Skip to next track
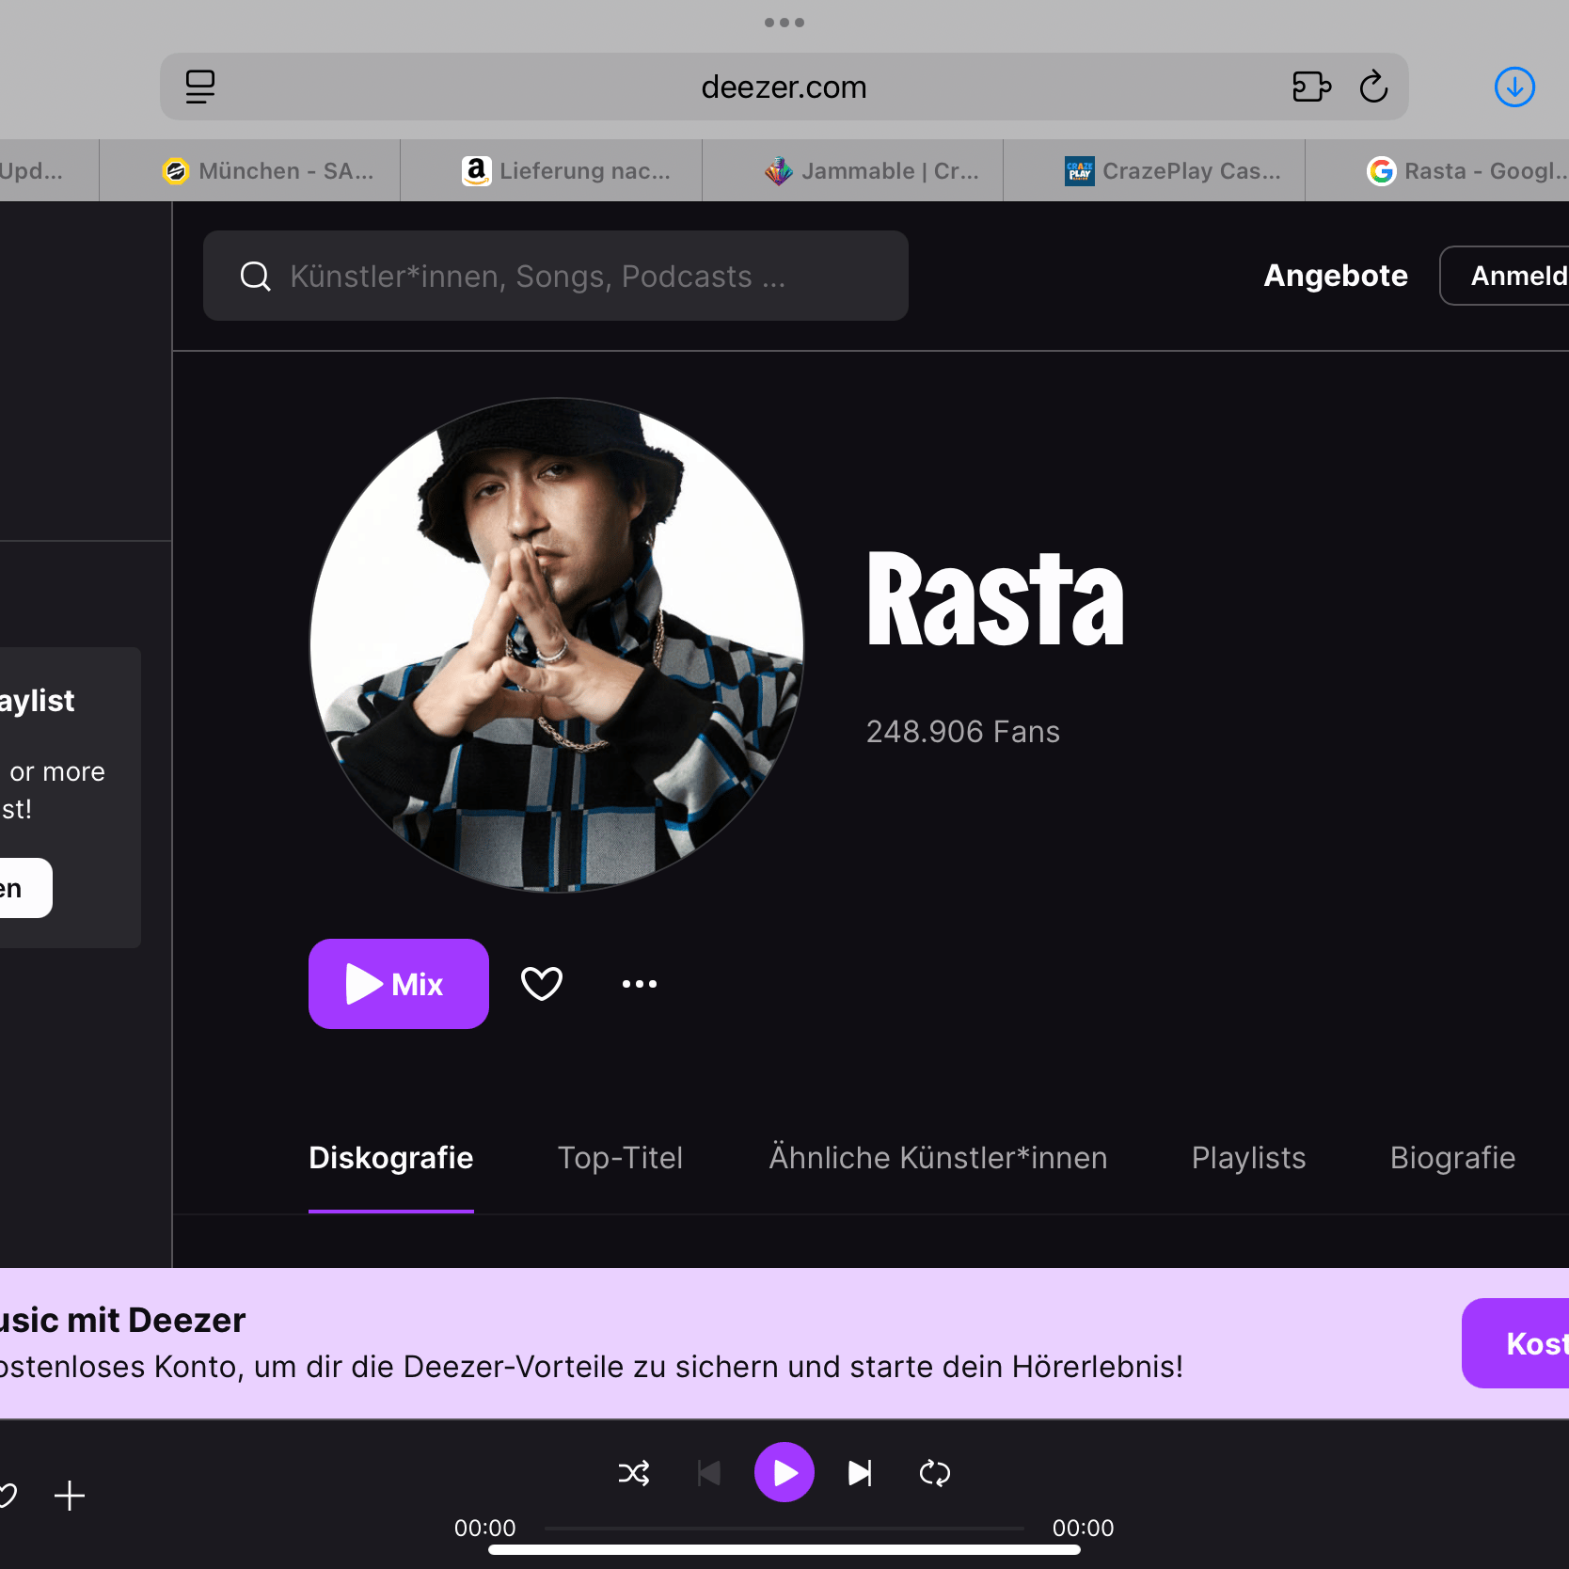1569x1569 pixels. [860, 1472]
